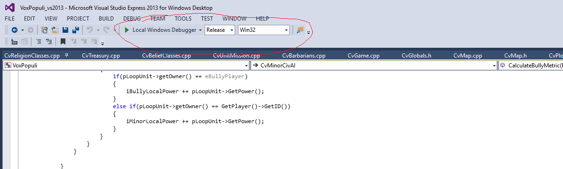Image resolution: width=563 pixels, height=169 pixels.
Task: Click the green Start Debugging play icon
Action: (x=127, y=30)
